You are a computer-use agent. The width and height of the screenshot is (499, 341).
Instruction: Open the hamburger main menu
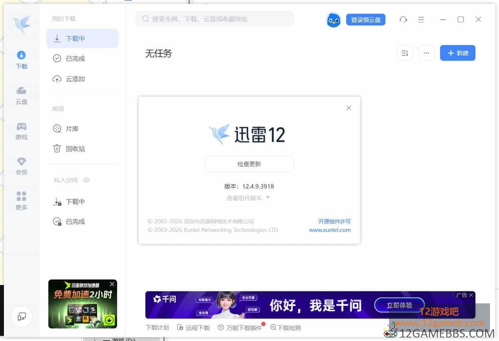tap(421, 20)
